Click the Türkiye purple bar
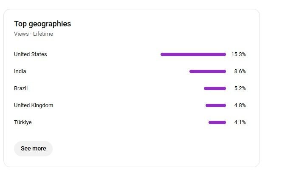 [217, 122]
